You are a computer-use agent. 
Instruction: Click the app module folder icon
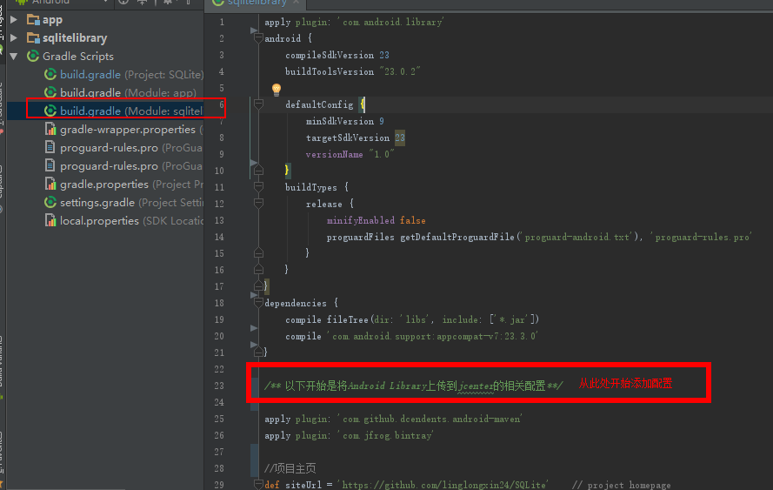[x=33, y=20]
